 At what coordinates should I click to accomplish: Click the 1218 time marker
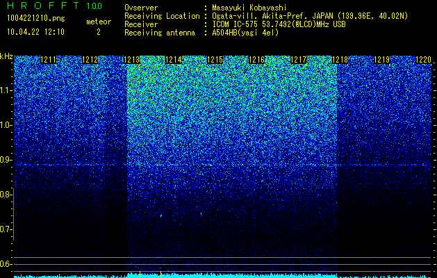click(x=340, y=60)
